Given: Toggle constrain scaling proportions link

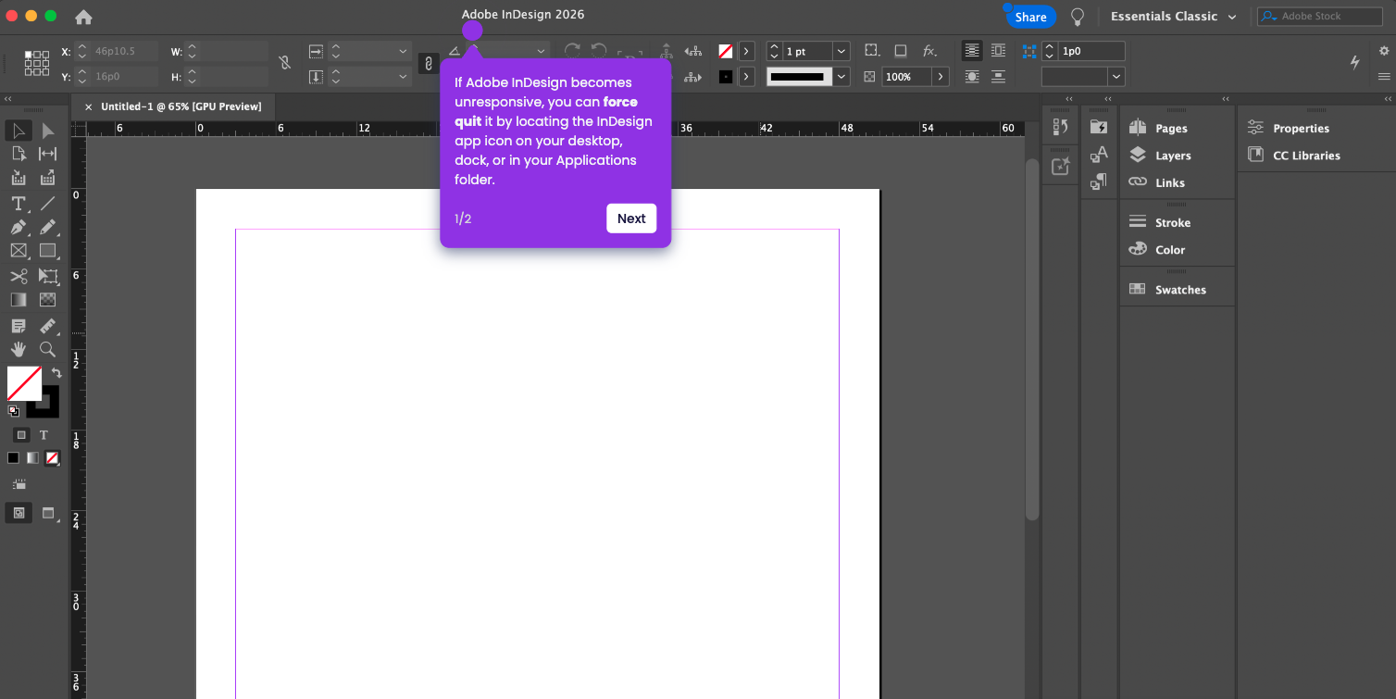Looking at the screenshot, I should point(428,63).
